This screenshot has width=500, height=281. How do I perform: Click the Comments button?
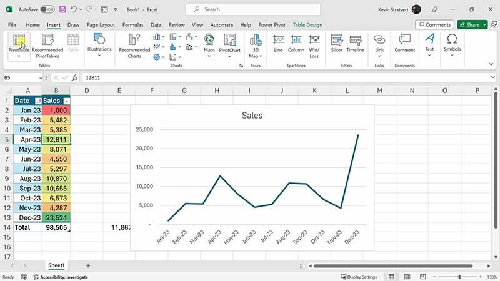click(x=434, y=24)
